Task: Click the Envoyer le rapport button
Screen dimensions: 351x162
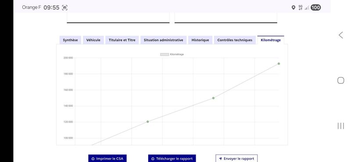Action: [x=236, y=158]
